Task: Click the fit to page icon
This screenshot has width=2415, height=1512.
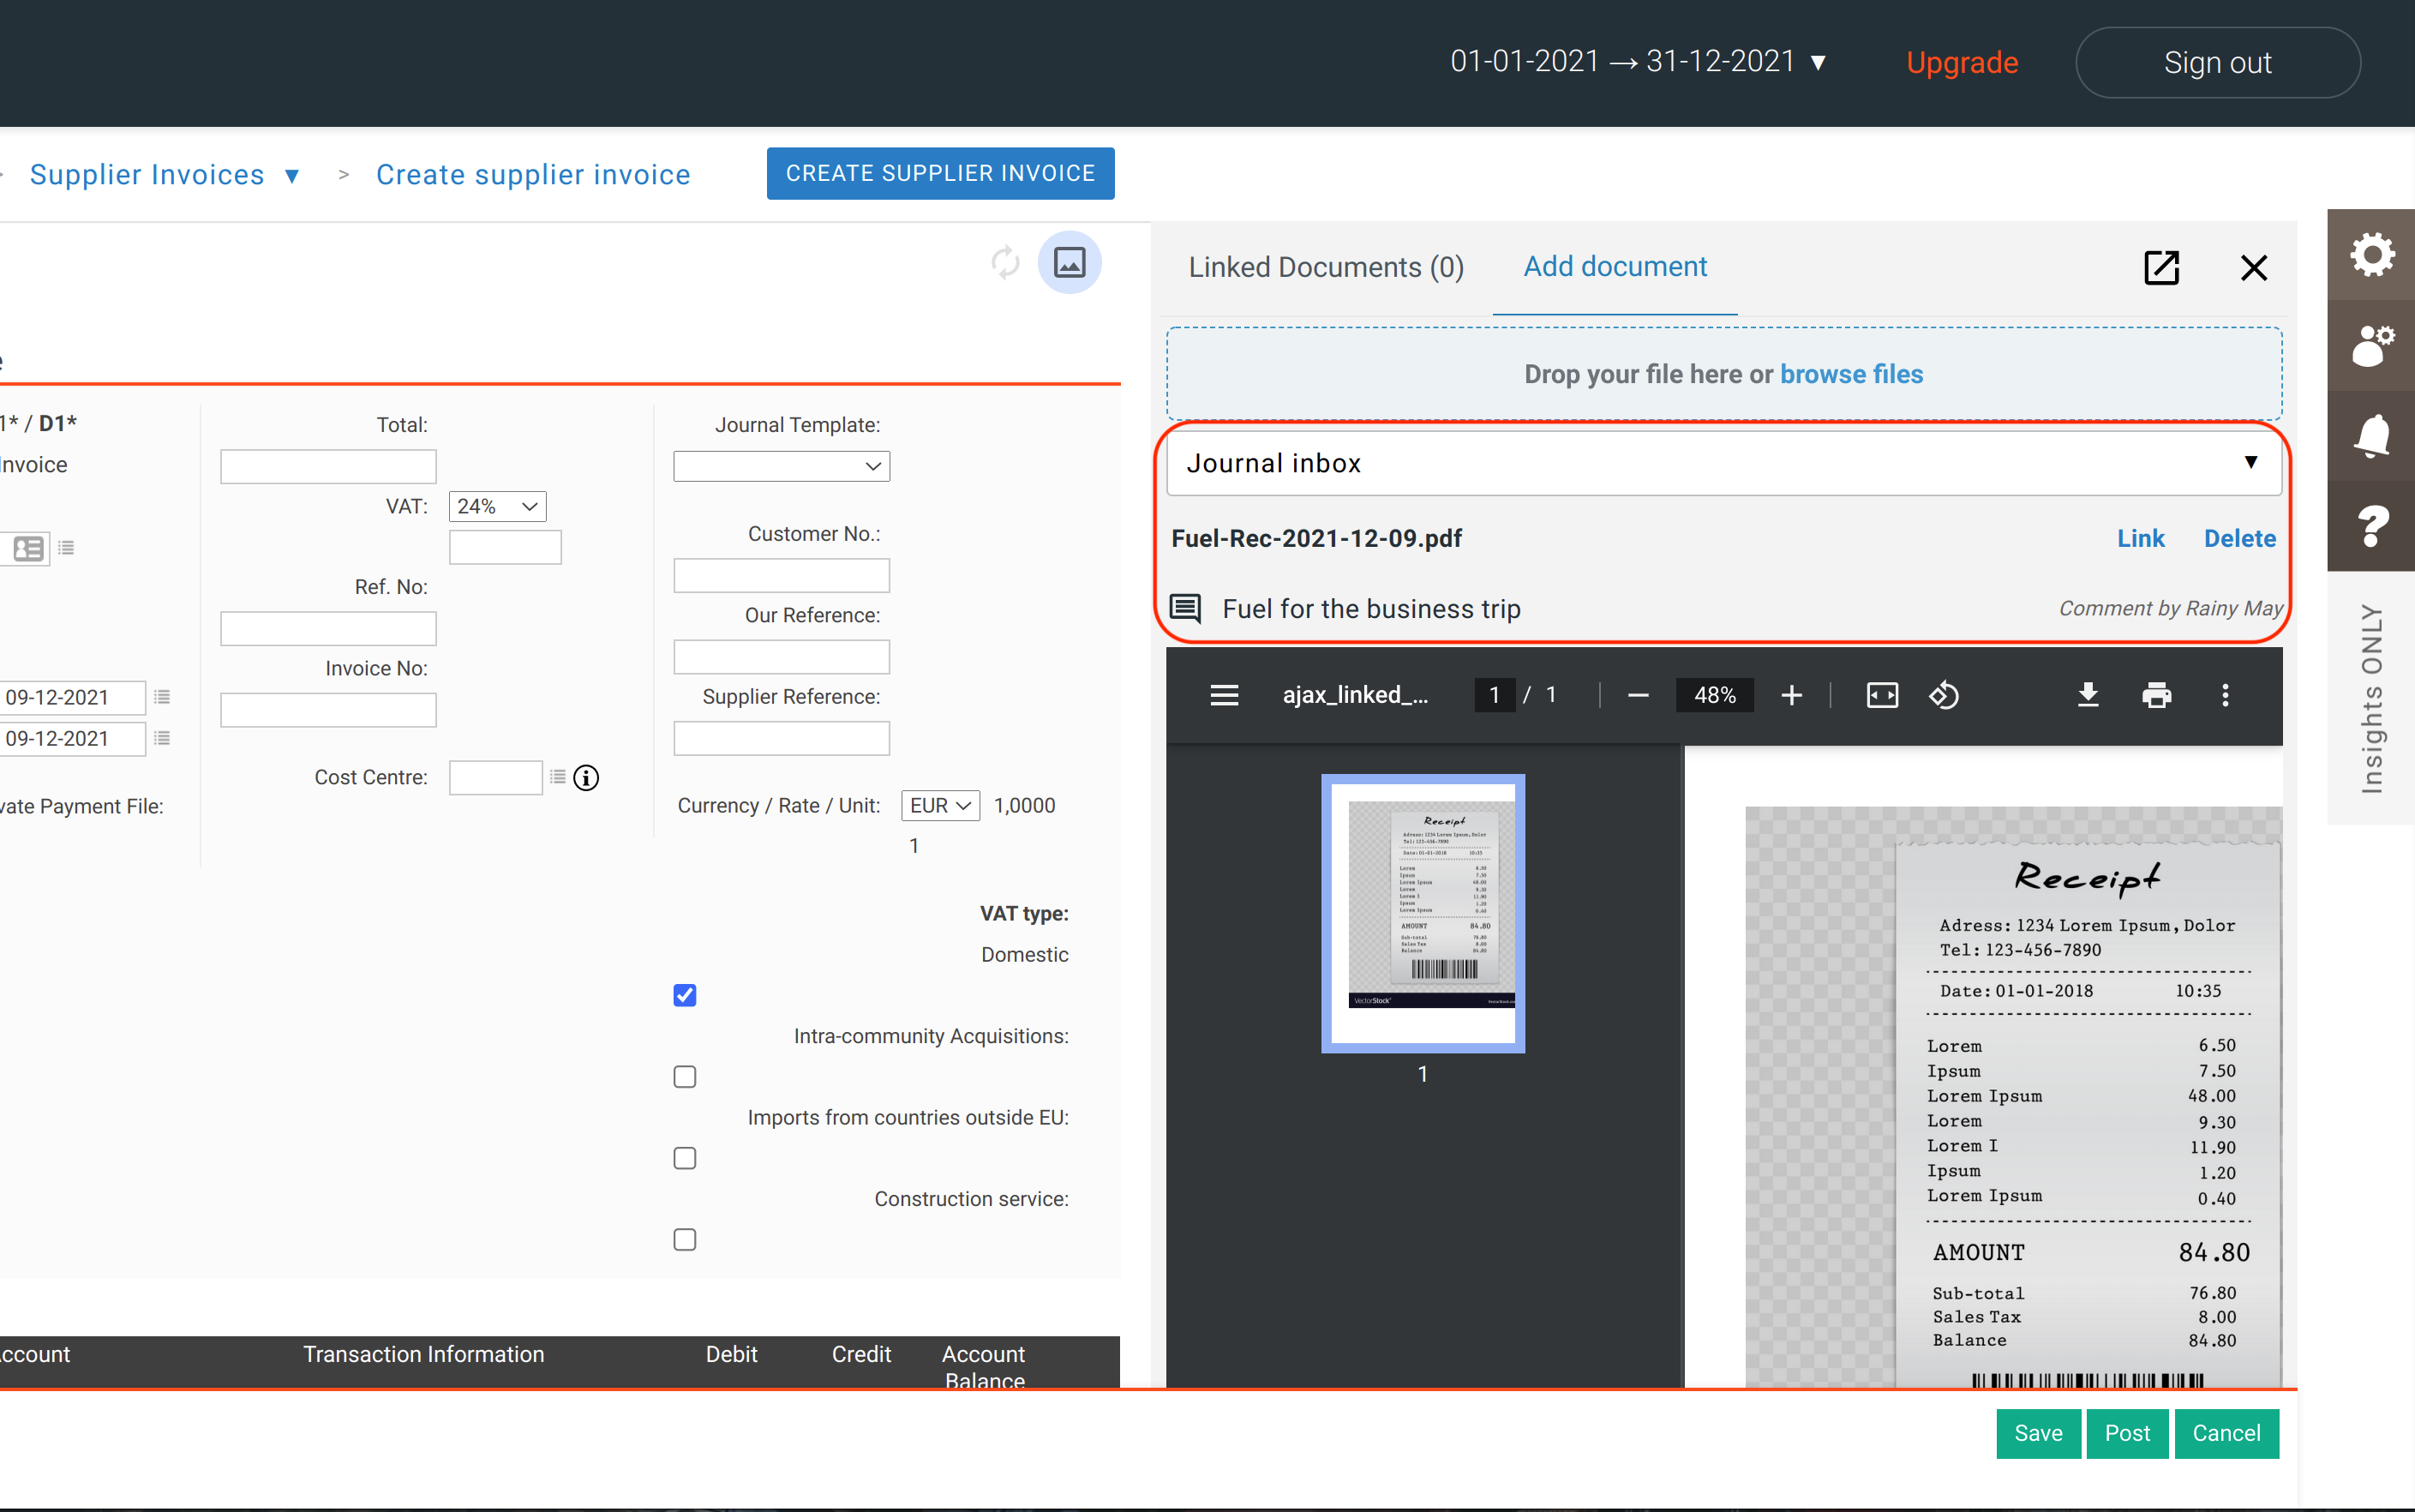Action: (1881, 695)
